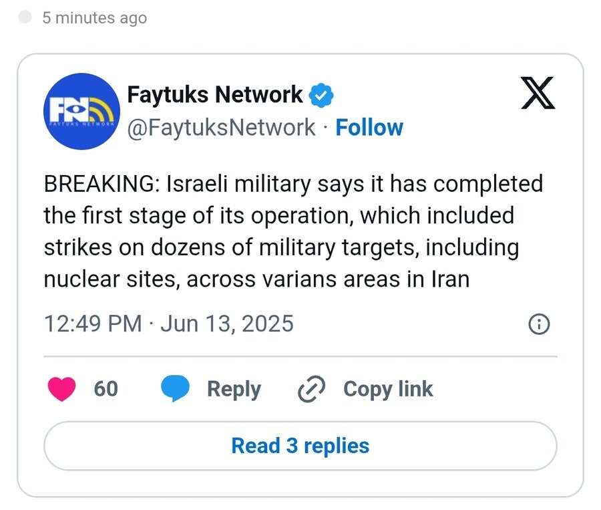
Task: Open the tweet info circle icon
Action: point(539,324)
